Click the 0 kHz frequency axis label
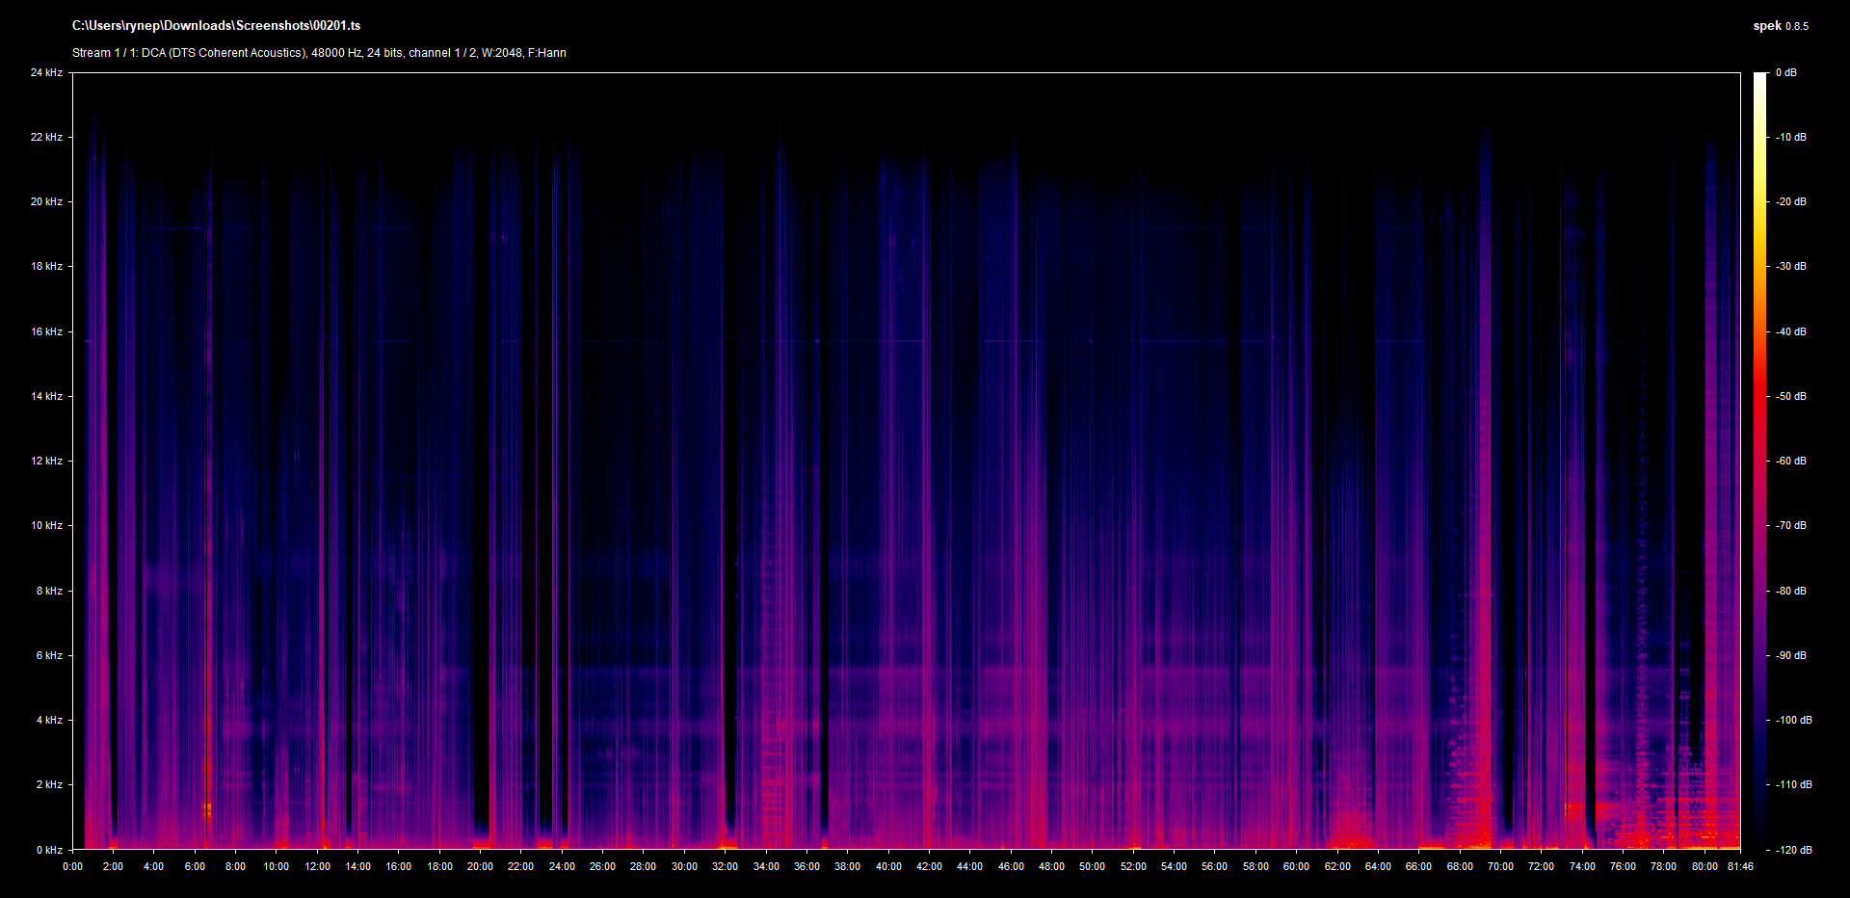The image size is (1850, 898). click(x=49, y=850)
